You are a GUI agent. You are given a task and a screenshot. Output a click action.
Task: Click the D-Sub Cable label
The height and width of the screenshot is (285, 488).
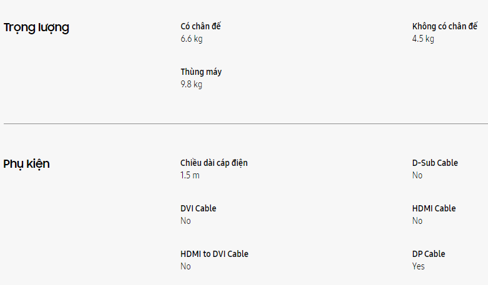435,163
